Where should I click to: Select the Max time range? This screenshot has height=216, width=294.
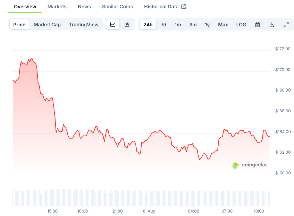coord(223,25)
